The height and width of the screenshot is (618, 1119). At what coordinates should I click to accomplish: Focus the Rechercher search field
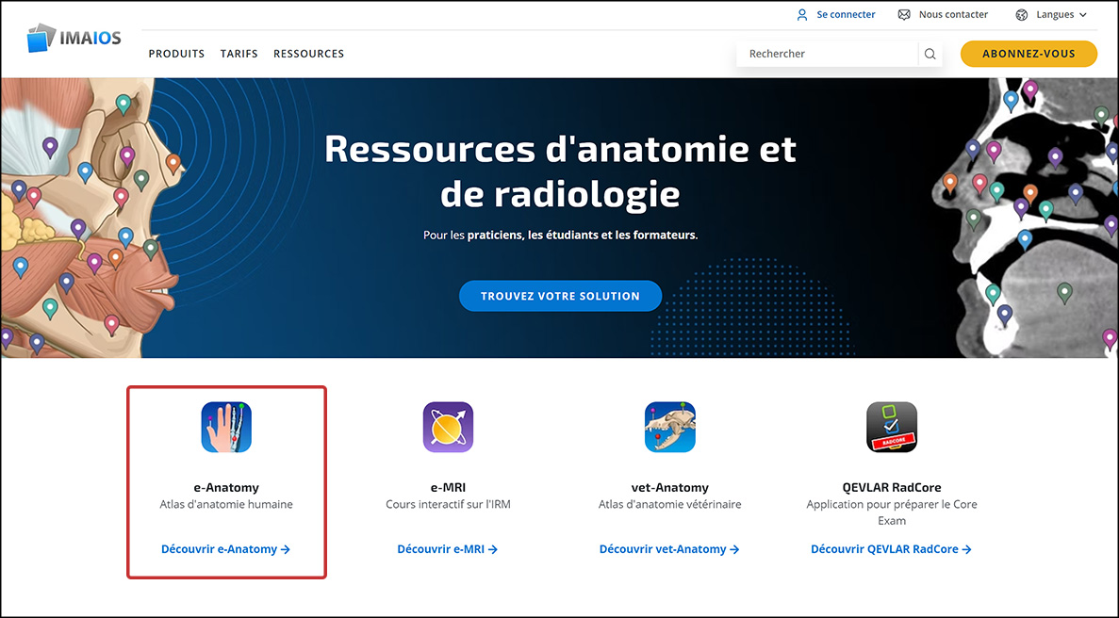pyautogui.click(x=827, y=54)
